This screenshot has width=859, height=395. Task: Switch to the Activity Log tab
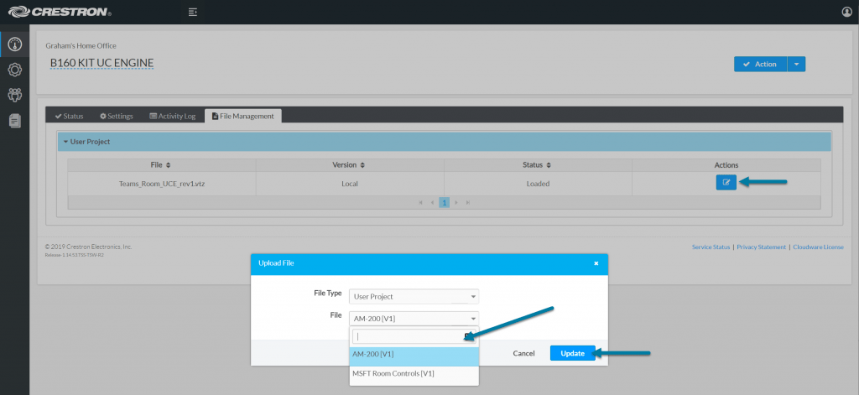[x=172, y=116]
